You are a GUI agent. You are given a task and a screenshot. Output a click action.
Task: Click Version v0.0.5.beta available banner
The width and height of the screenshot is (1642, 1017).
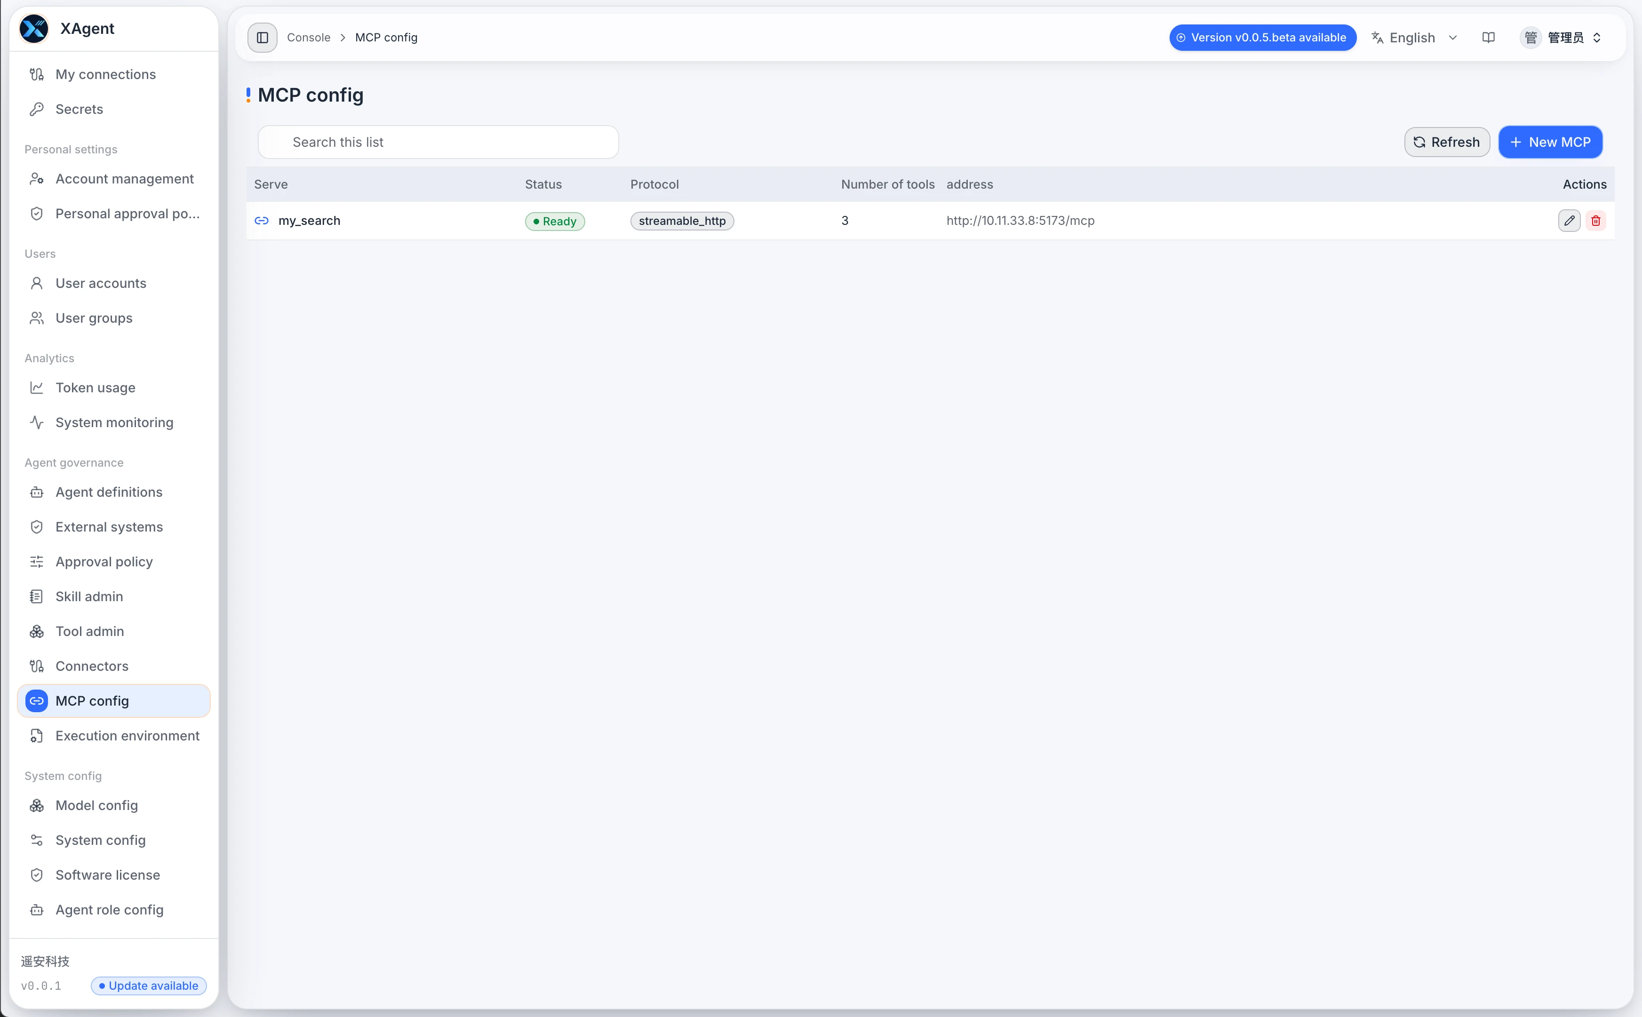1263,38
